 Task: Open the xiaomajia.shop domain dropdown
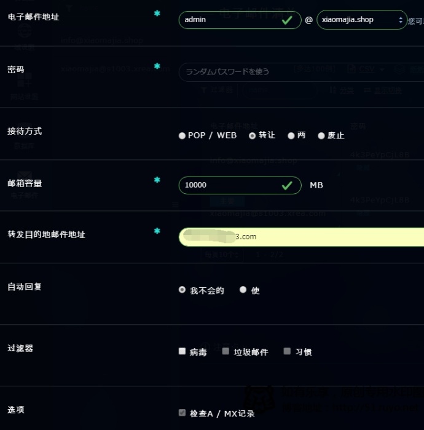pyautogui.click(x=361, y=20)
